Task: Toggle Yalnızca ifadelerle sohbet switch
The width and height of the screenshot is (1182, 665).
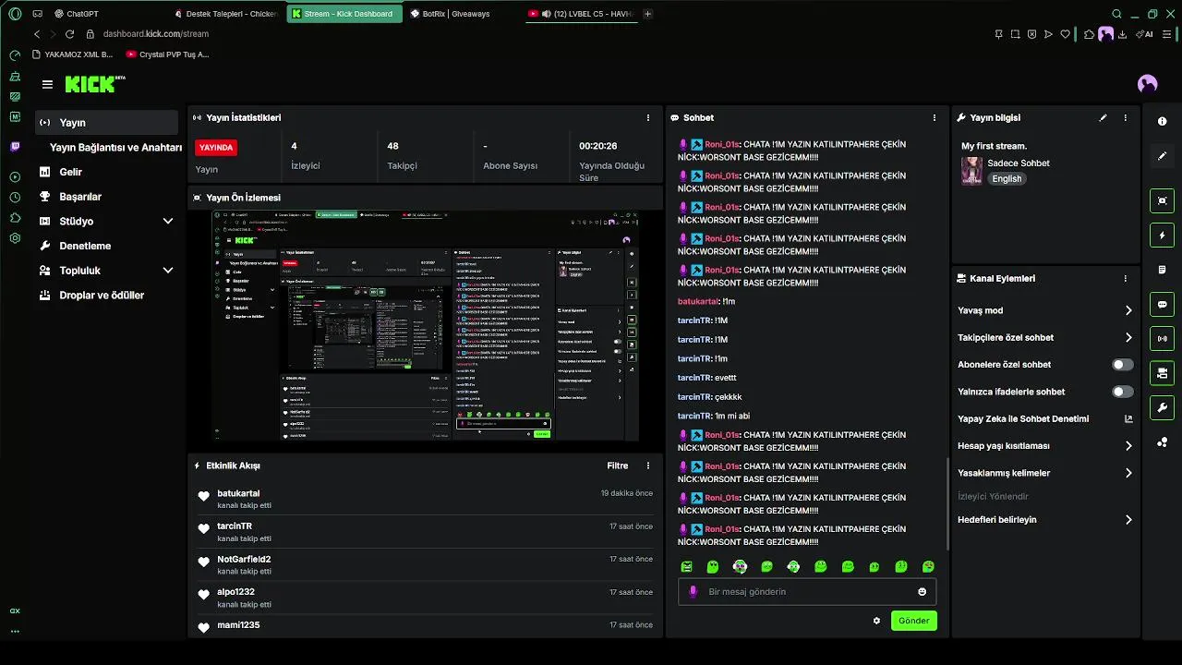Action: [x=1123, y=392]
